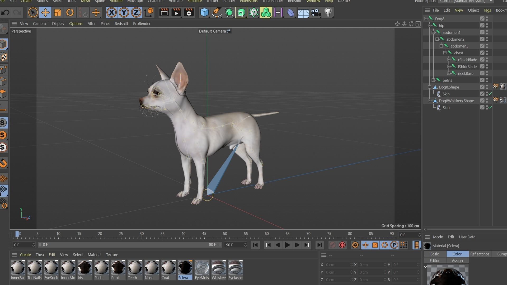The width and height of the screenshot is (507, 285).
Task: Expand the pelvis joint
Action: click(433, 80)
